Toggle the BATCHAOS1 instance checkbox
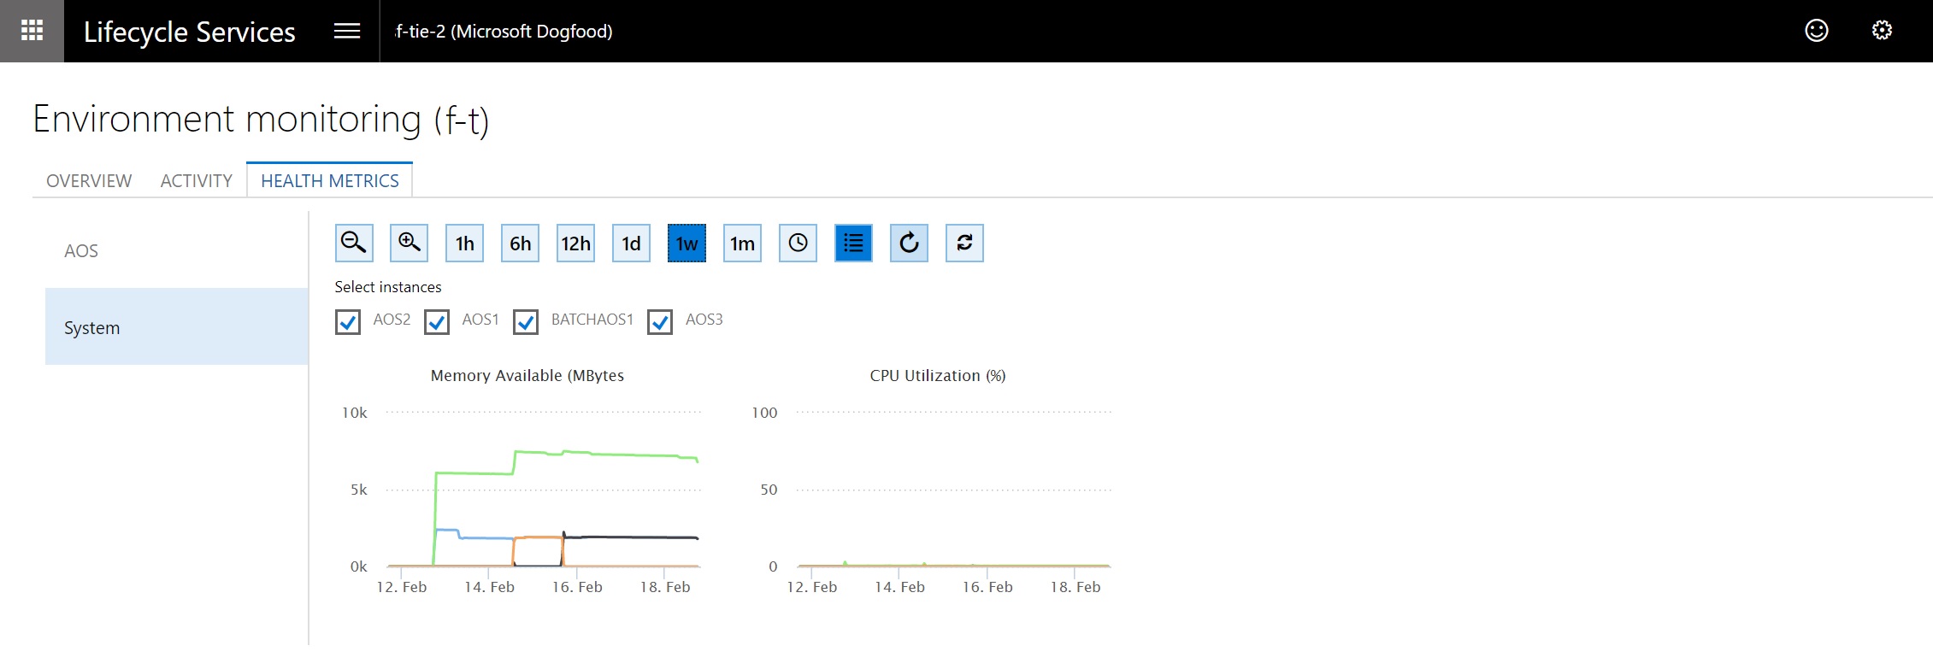The height and width of the screenshot is (669, 1933). click(x=526, y=322)
